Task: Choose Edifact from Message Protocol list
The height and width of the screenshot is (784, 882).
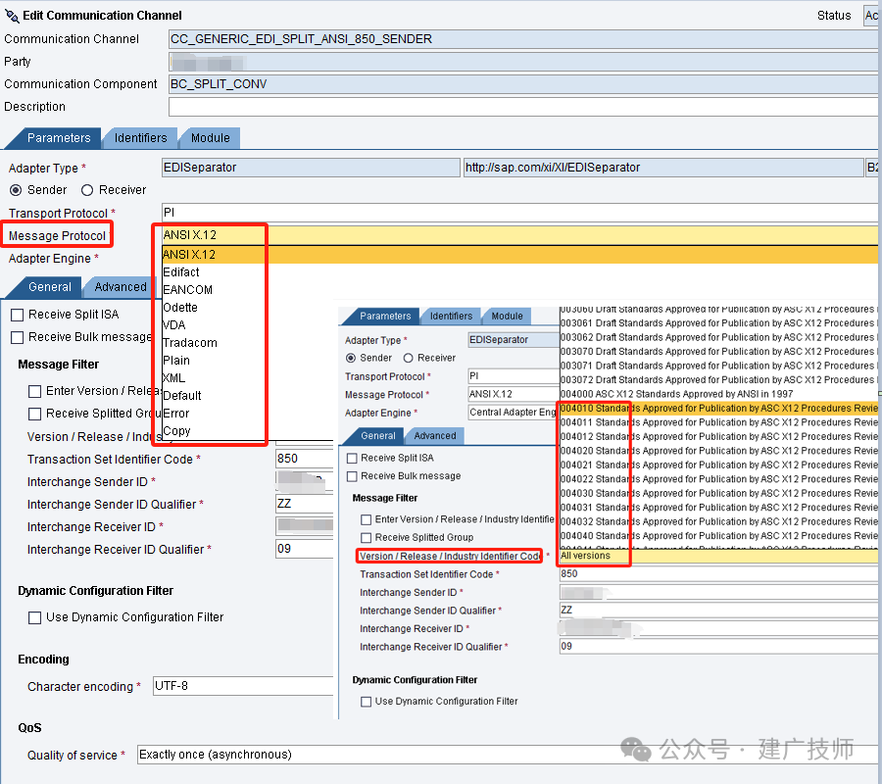Action: click(181, 272)
